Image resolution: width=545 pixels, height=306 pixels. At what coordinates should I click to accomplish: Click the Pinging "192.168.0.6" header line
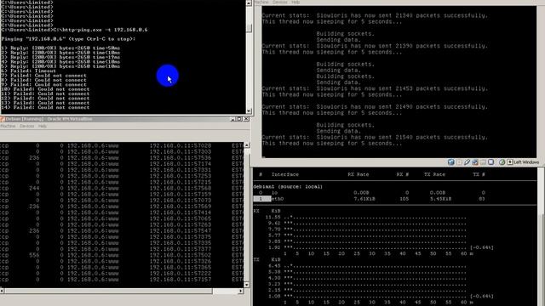pyautogui.click(x=68, y=39)
